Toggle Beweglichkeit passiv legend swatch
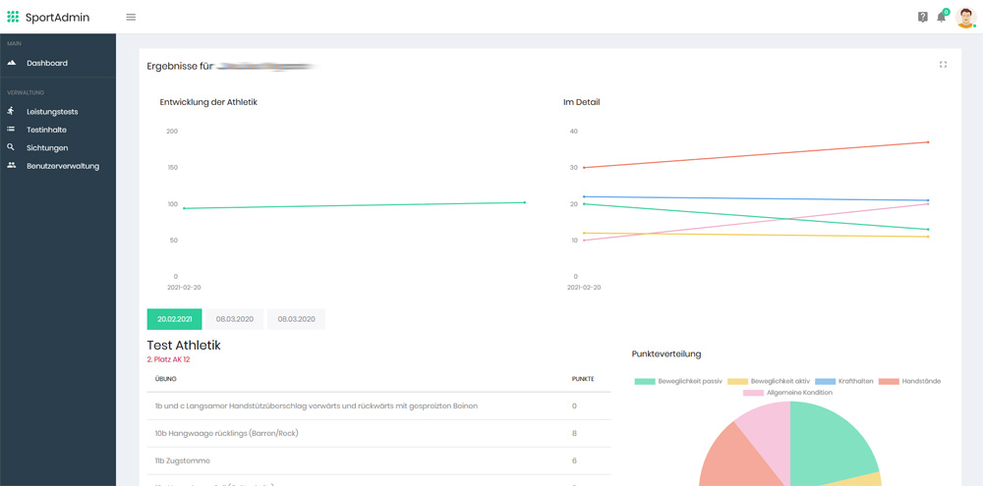983x486 pixels. point(645,381)
